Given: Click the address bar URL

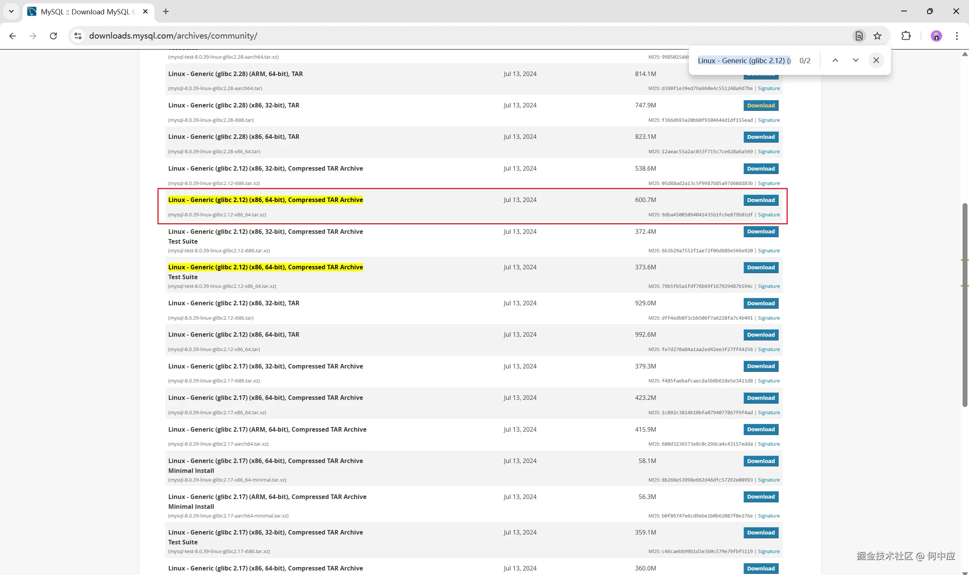Looking at the screenshot, I should pos(173,36).
